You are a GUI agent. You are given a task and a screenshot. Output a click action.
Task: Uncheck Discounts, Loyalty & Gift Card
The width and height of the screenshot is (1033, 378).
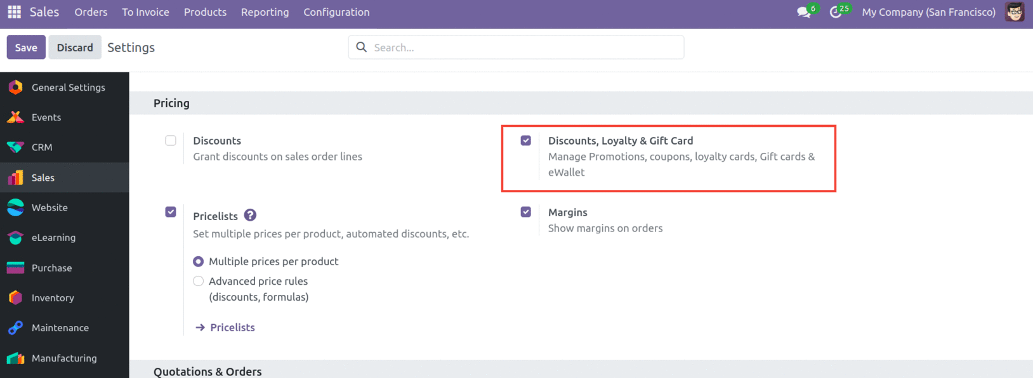pyautogui.click(x=526, y=141)
